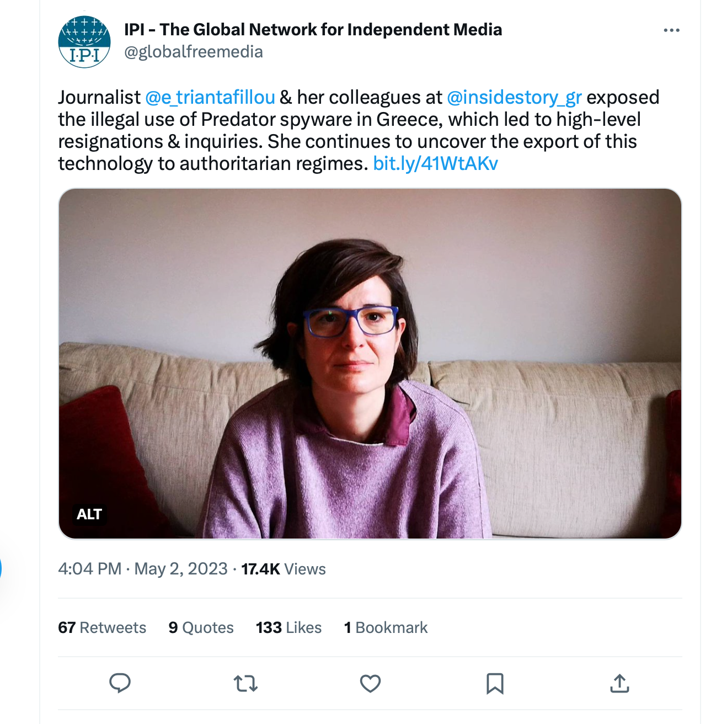716x724 pixels.
Task: Click the IPI account display name
Action: pos(313,29)
